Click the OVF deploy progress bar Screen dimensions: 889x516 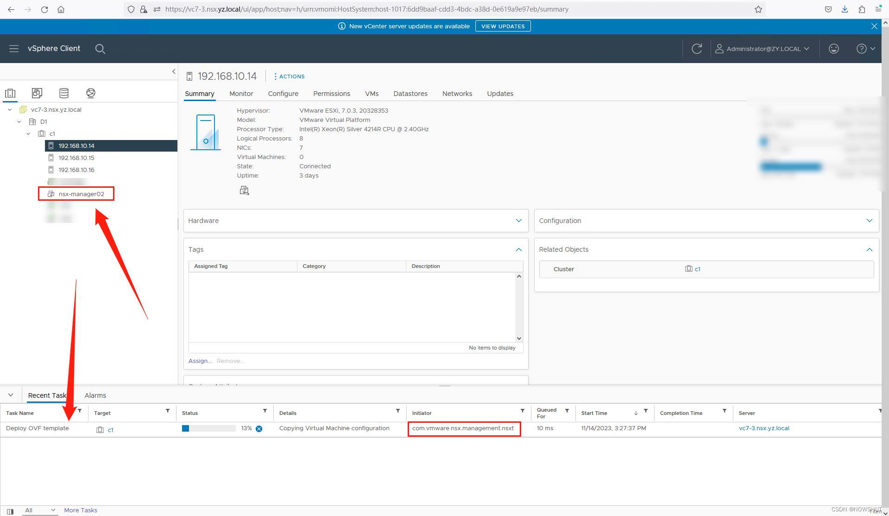pos(208,428)
